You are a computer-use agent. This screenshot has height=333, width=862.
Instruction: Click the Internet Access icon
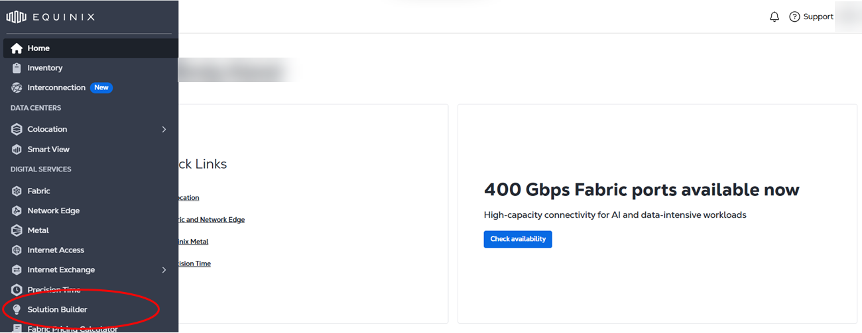point(17,250)
